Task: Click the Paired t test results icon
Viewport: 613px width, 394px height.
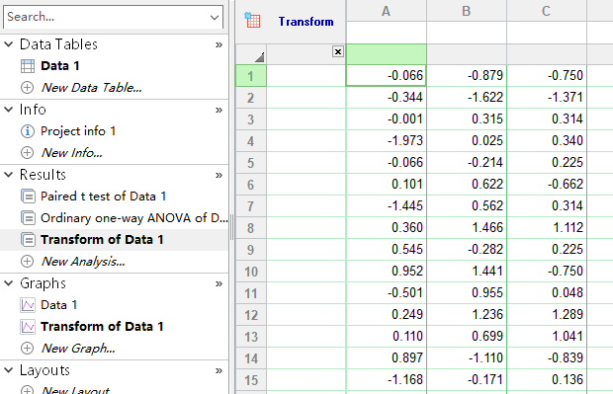Action: point(28,197)
